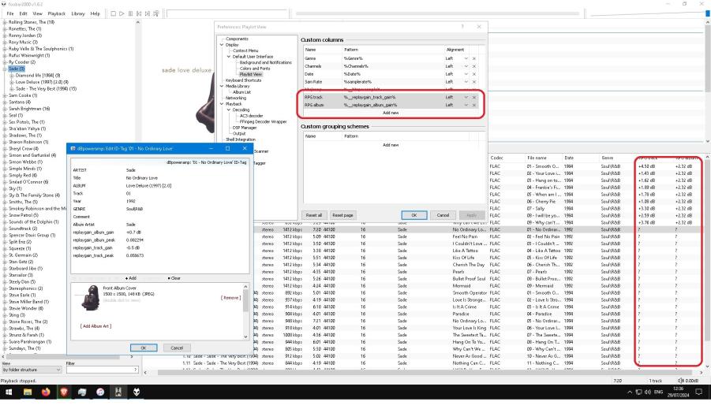Open the Playback menu
The width and height of the screenshot is (711, 409).
tap(57, 13)
